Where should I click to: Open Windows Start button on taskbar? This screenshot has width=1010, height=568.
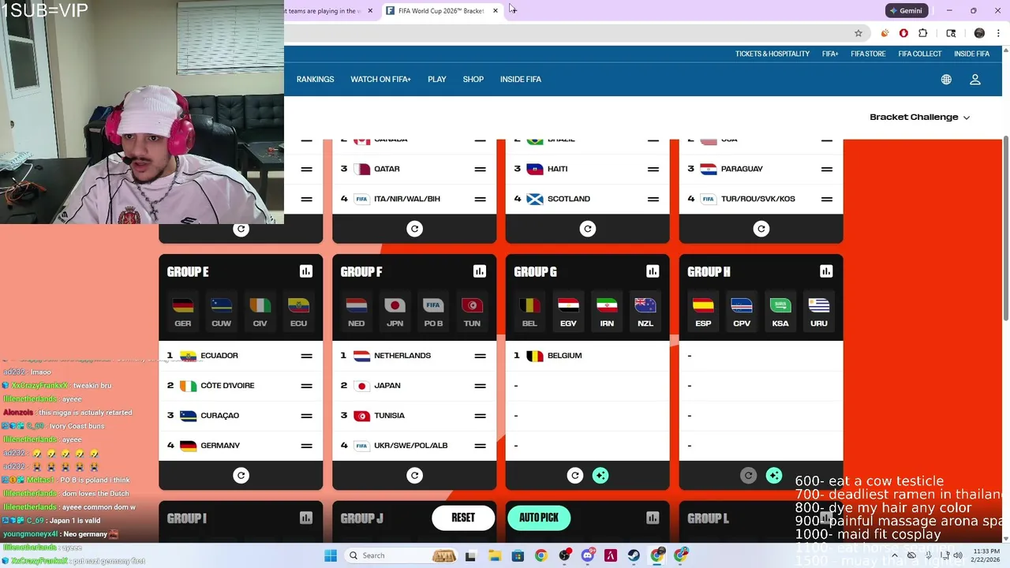[x=331, y=555]
